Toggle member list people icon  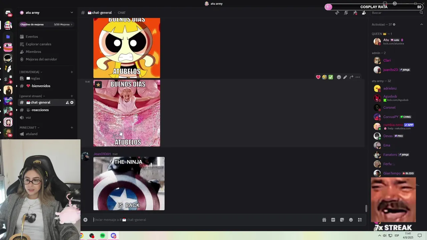[x=364, y=13]
